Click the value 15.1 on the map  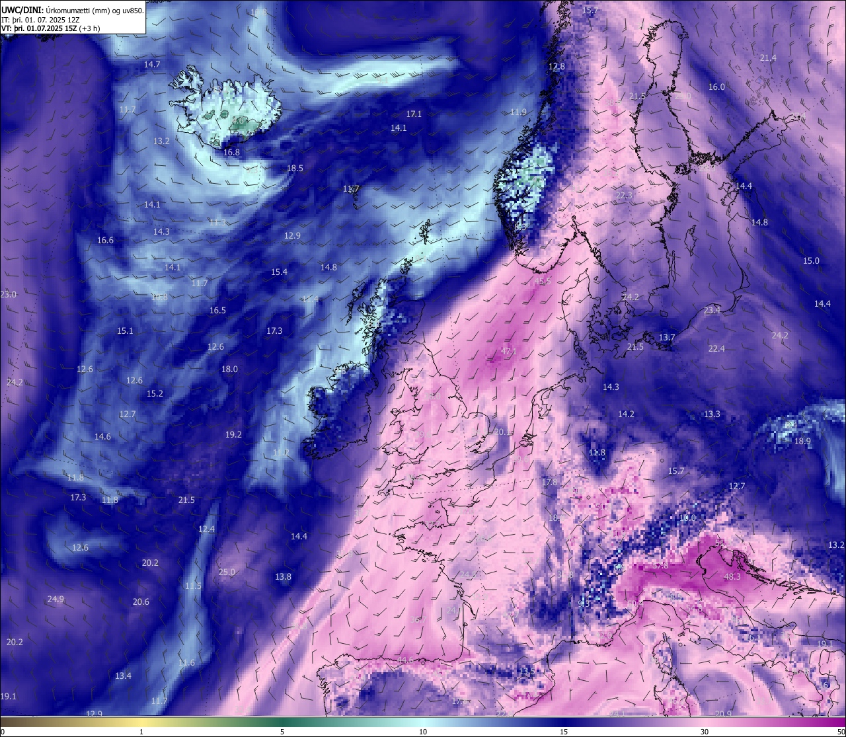click(125, 331)
